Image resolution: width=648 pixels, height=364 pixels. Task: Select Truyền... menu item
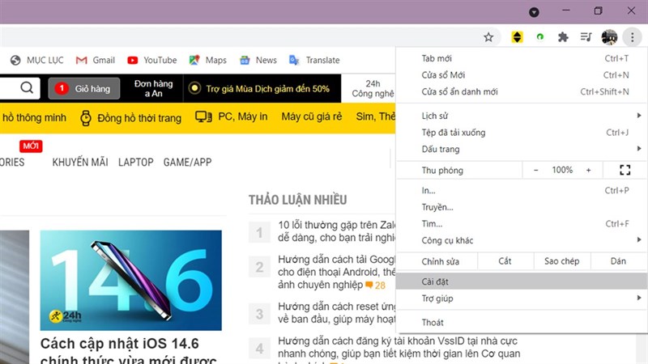pos(522,207)
